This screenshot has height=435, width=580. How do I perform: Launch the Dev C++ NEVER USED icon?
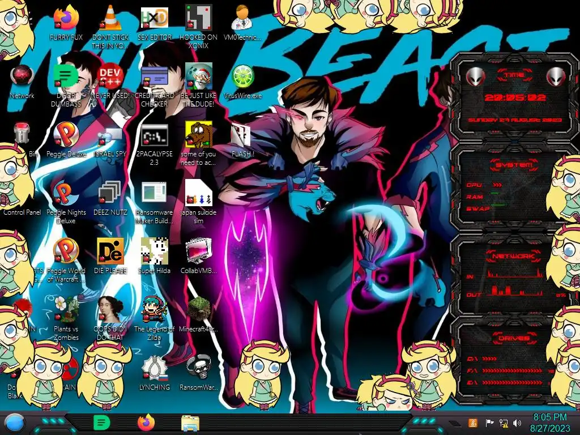point(110,76)
